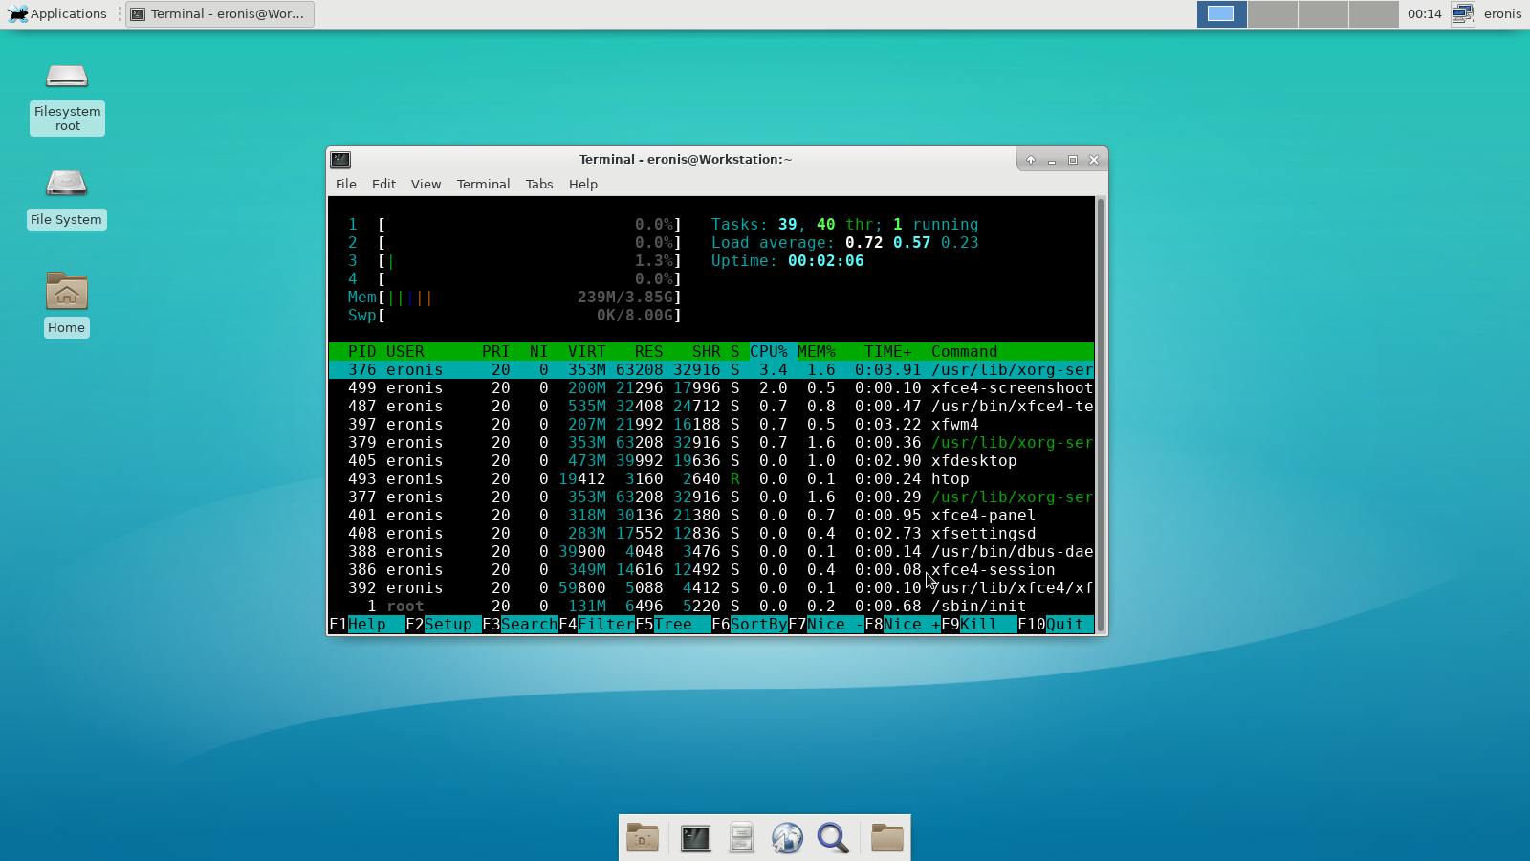This screenshot has width=1530, height=861.
Task: Open the Applications menu
Action: pyautogui.click(x=57, y=13)
